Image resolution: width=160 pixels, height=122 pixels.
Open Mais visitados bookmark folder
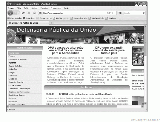click(x=14, y=18)
